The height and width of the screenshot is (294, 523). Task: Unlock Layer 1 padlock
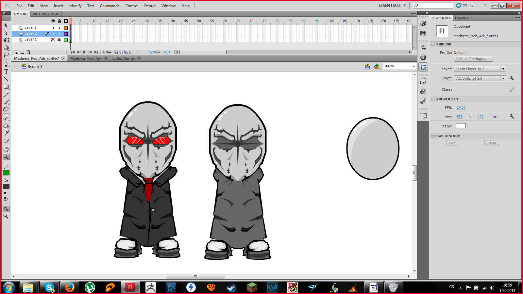click(x=59, y=40)
